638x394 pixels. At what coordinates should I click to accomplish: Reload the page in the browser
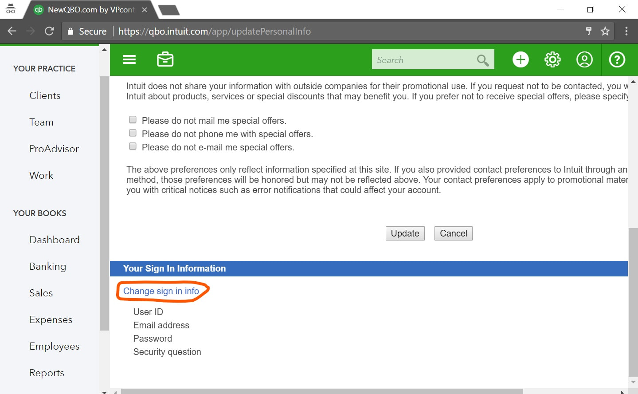pyautogui.click(x=49, y=31)
